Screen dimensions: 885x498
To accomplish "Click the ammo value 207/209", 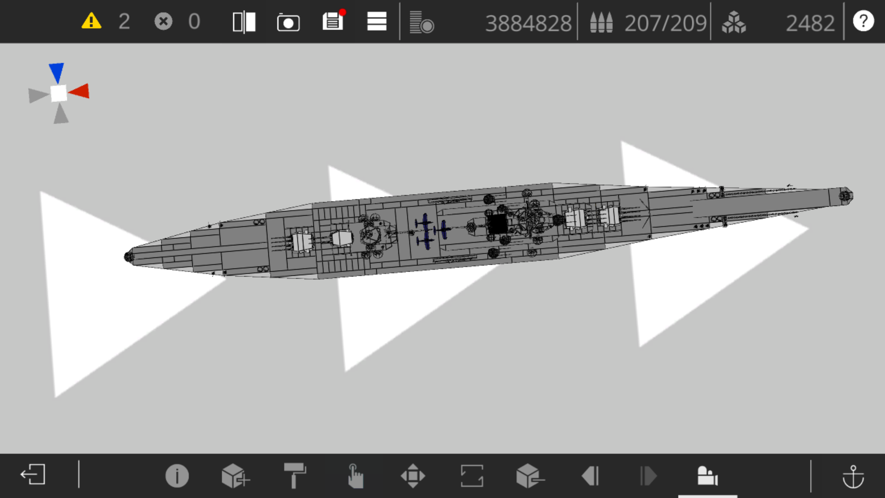I will [x=665, y=23].
